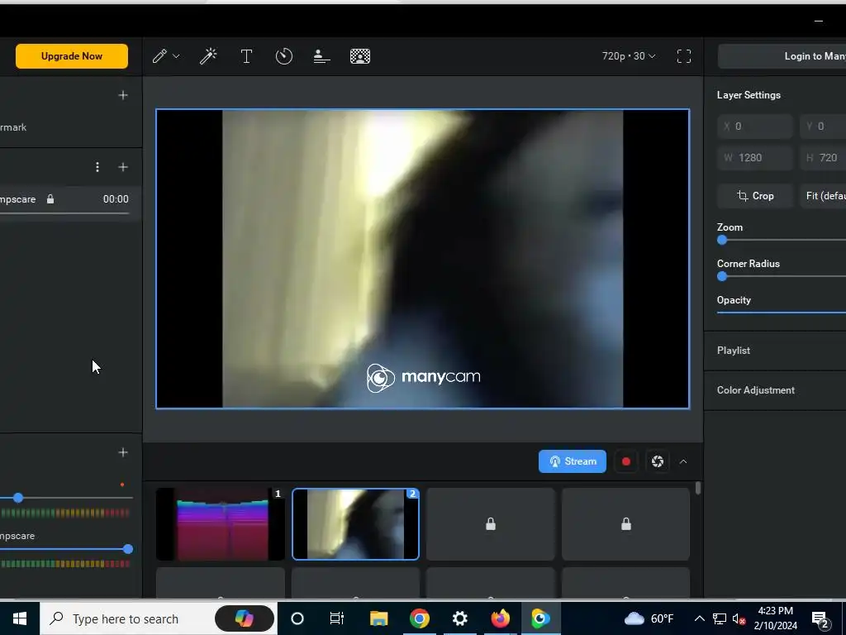Image resolution: width=846 pixels, height=635 pixels.
Task: Open Cortana circle on the taskbar
Action: click(x=297, y=618)
